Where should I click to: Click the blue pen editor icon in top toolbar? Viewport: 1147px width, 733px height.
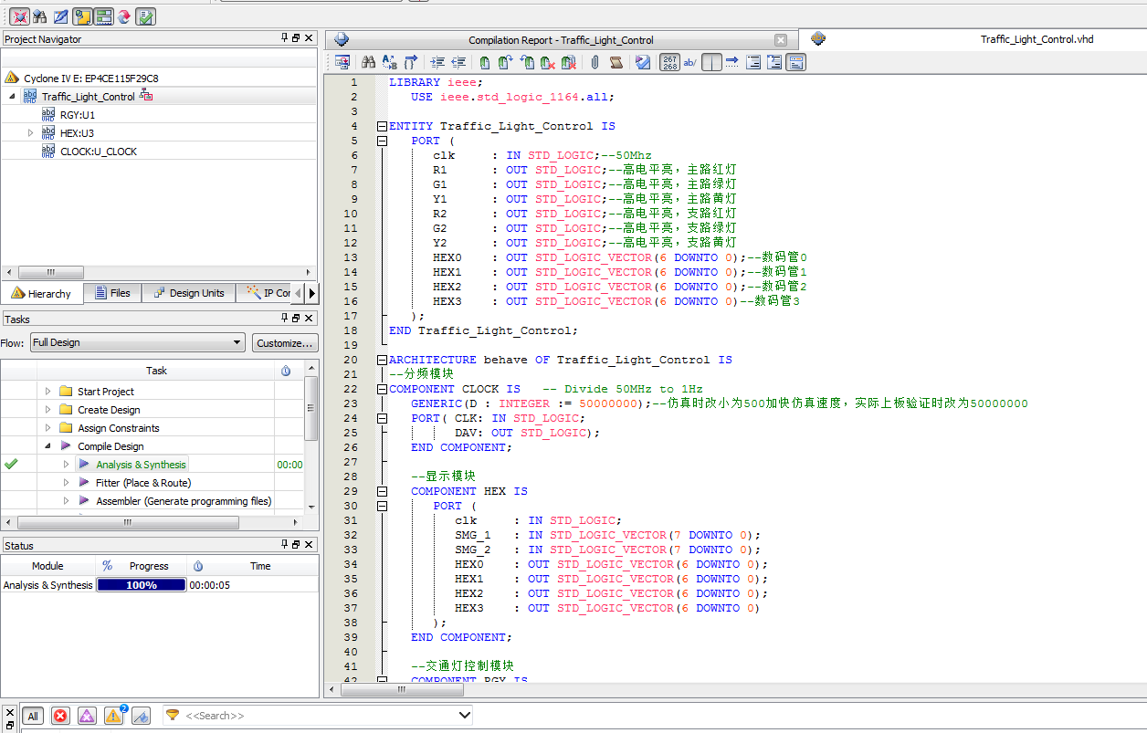pyautogui.click(x=60, y=16)
